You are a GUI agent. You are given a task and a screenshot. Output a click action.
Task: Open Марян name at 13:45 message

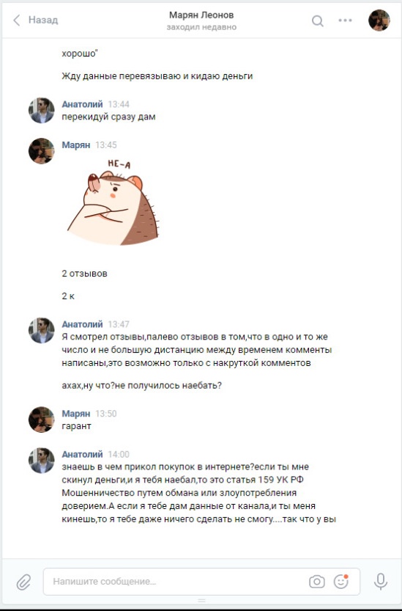tap(76, 145)
